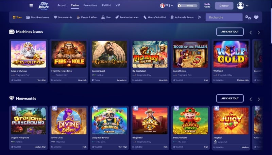The width and height of the screenshot is (272, 155).
Task: Open the Gates of Olympus game thumbnail
Action: click(29, 54)
